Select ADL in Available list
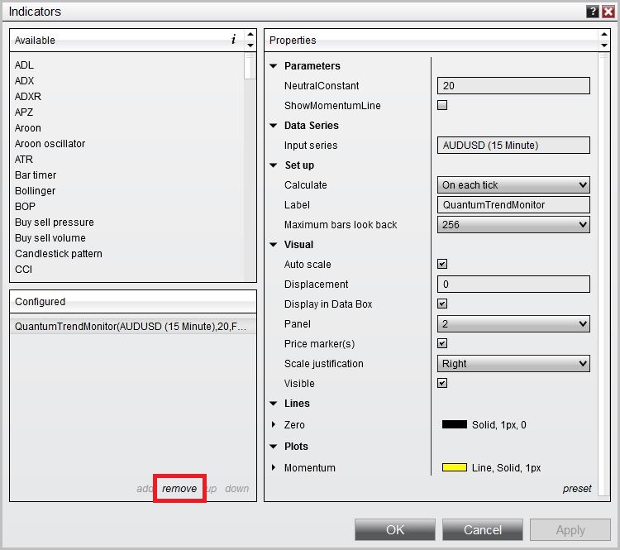 coord(24,65)
